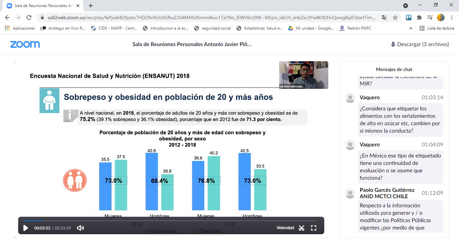Open the Estadísticas: Salud bookmark
Viewport: 459px width, 245px height.
(x=259, y=28)
